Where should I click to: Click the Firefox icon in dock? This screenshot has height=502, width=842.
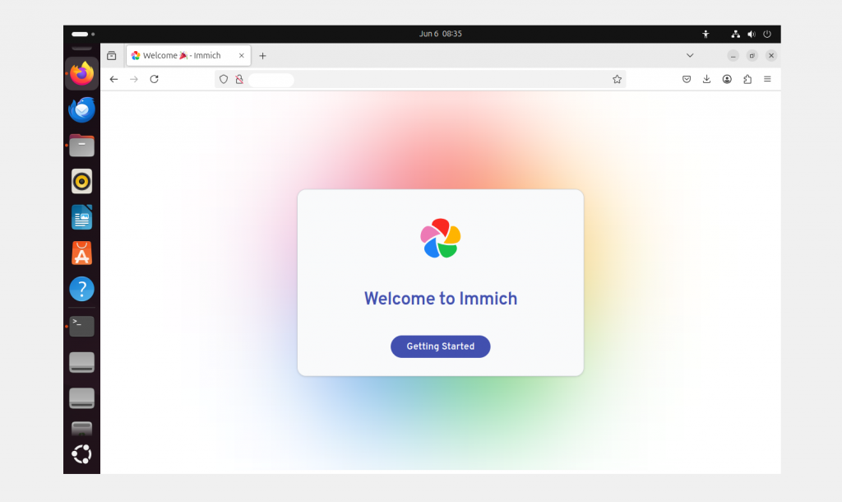[x=81, y=73]
